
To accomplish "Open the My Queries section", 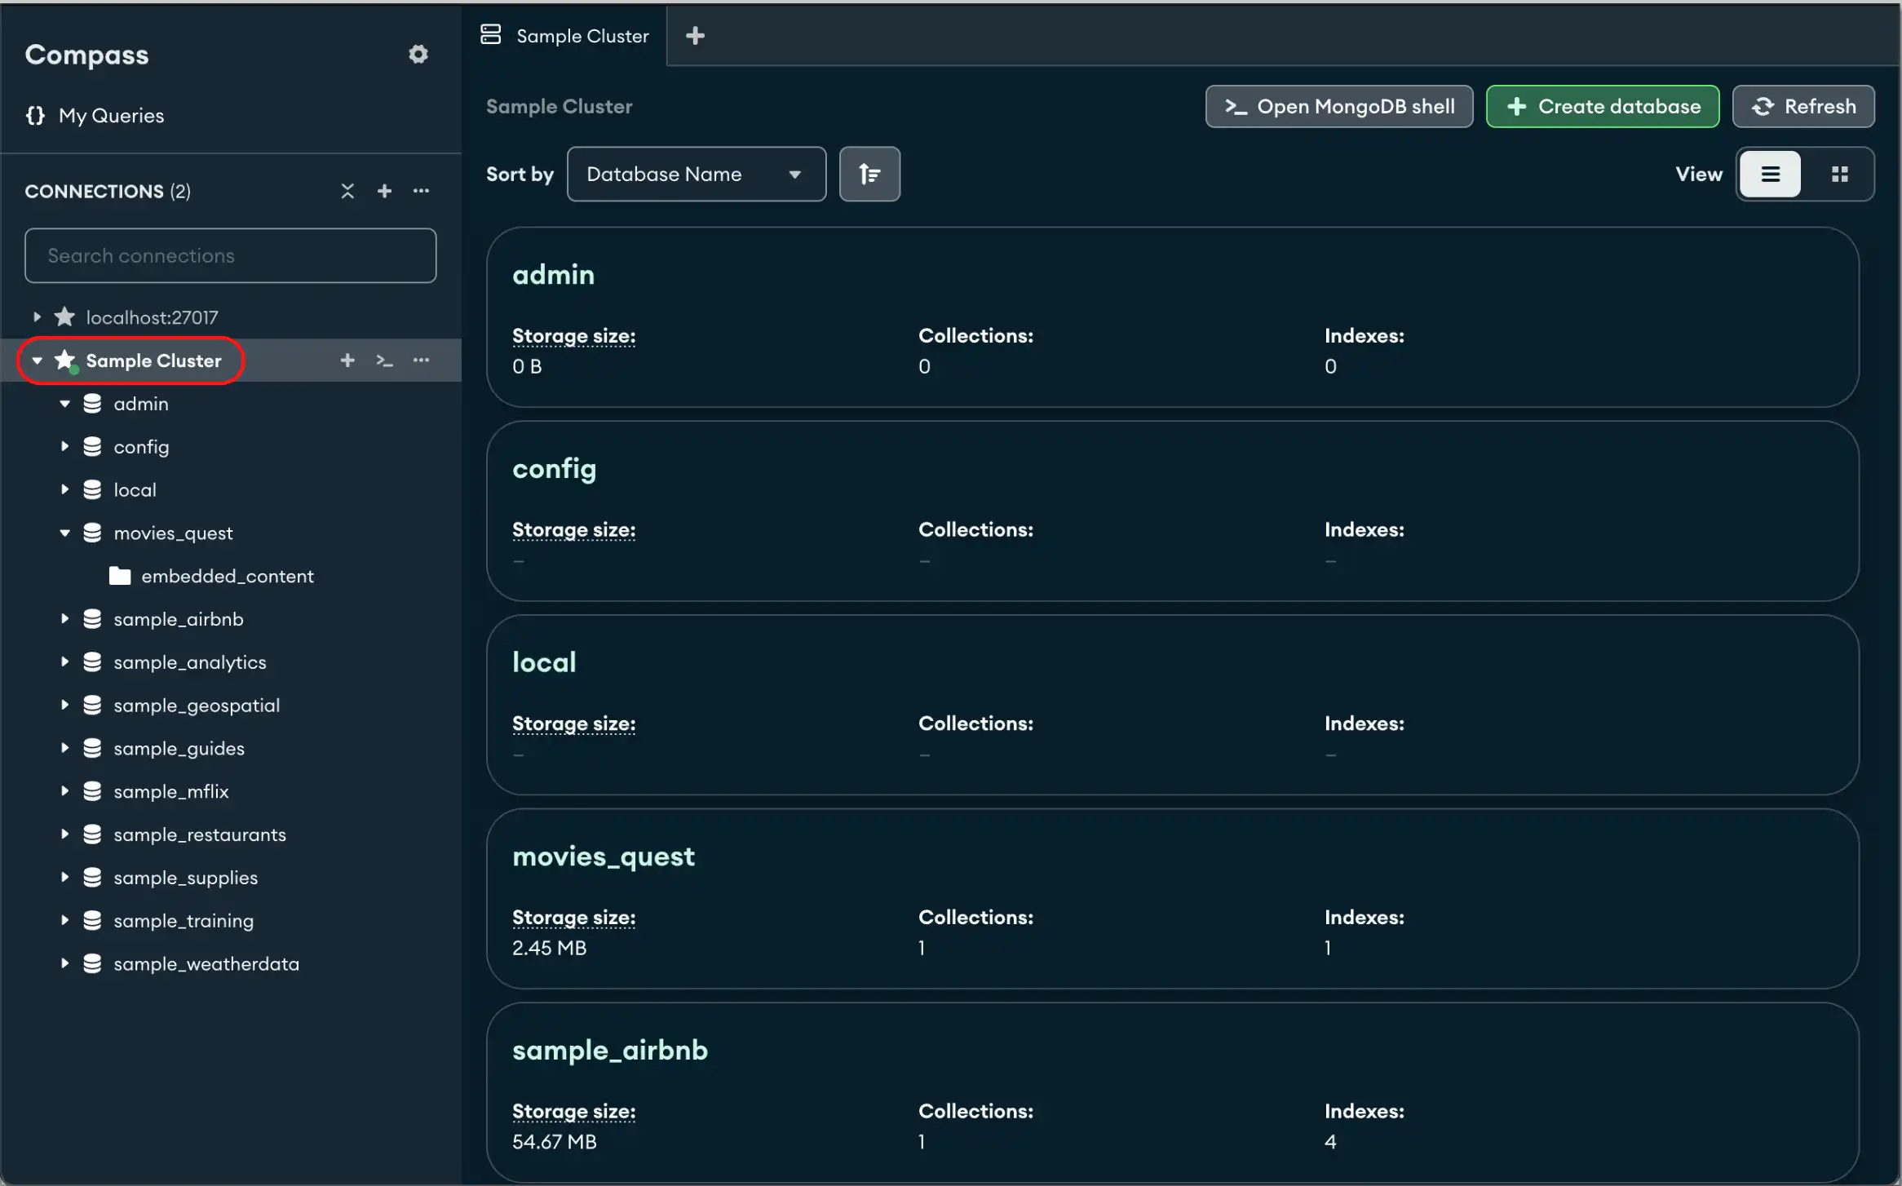I will [112, 115].
